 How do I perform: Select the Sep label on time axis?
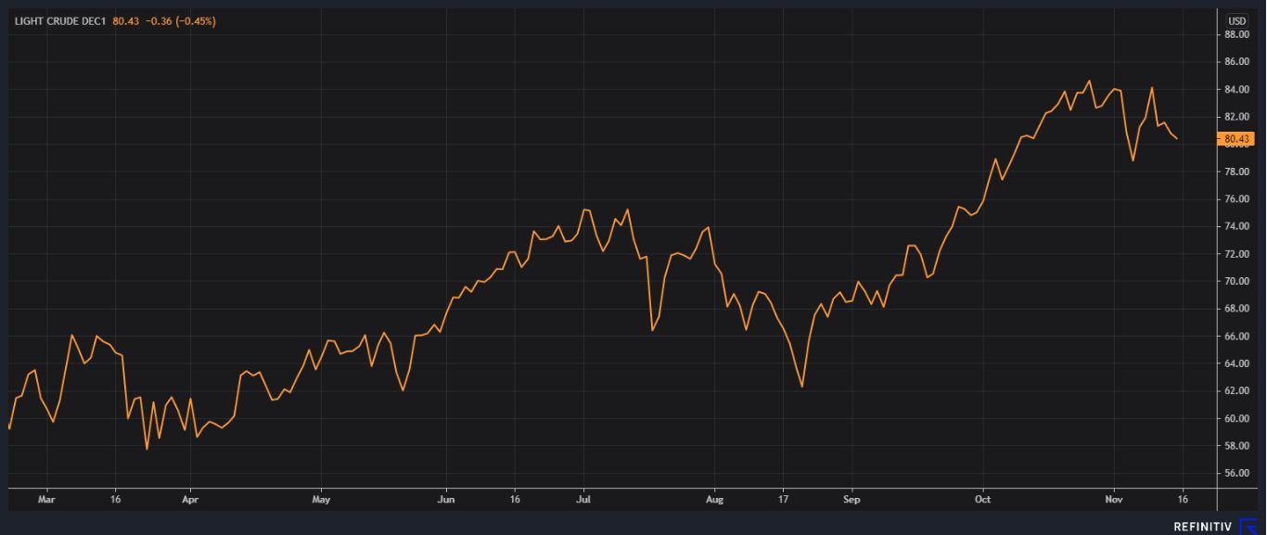[851, 500]
